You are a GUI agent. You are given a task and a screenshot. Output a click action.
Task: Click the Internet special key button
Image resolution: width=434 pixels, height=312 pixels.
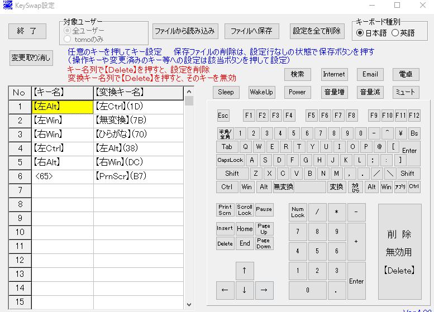point(334,74)
